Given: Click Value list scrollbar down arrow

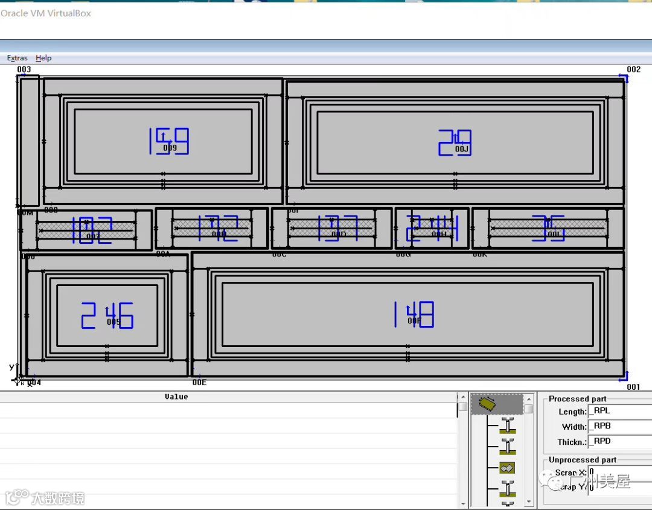Looking at the screenshot, I should point(463,503).
